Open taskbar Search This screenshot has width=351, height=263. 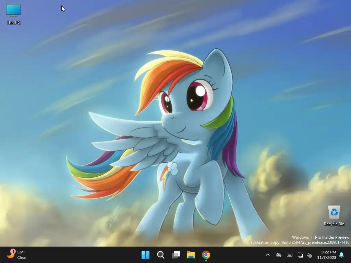(x=160, y=255)
